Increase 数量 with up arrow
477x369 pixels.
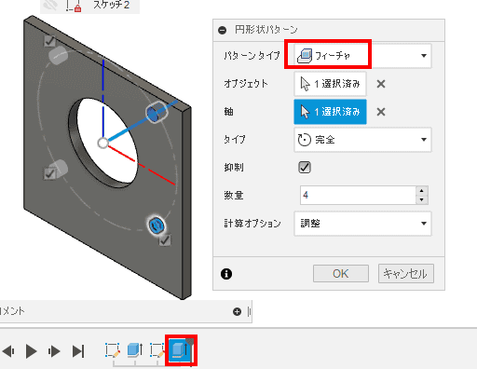pos(422,191)
